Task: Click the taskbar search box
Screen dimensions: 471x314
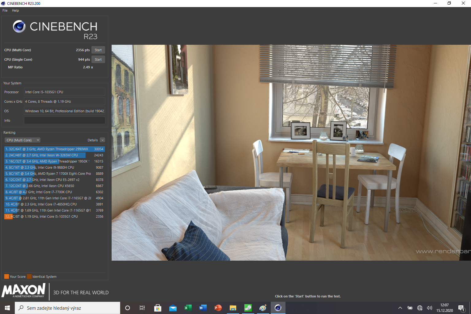Action: click(x=67, y=308)
